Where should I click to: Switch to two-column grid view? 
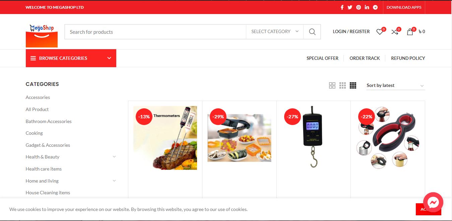click(332, 86)
